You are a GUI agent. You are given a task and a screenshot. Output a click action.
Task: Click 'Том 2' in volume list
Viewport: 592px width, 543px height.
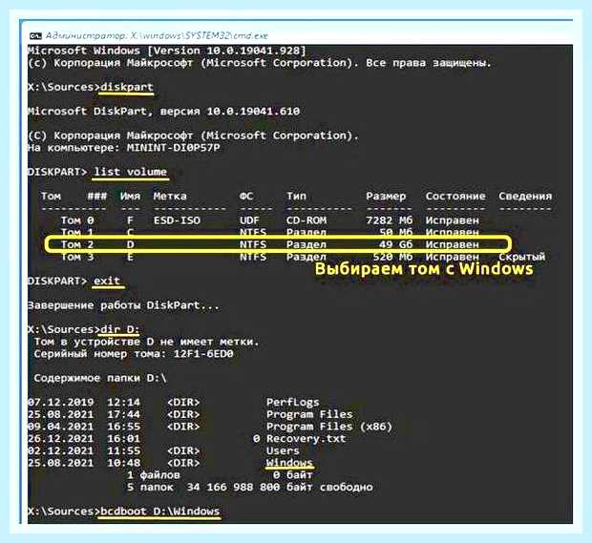pos(77,244)
